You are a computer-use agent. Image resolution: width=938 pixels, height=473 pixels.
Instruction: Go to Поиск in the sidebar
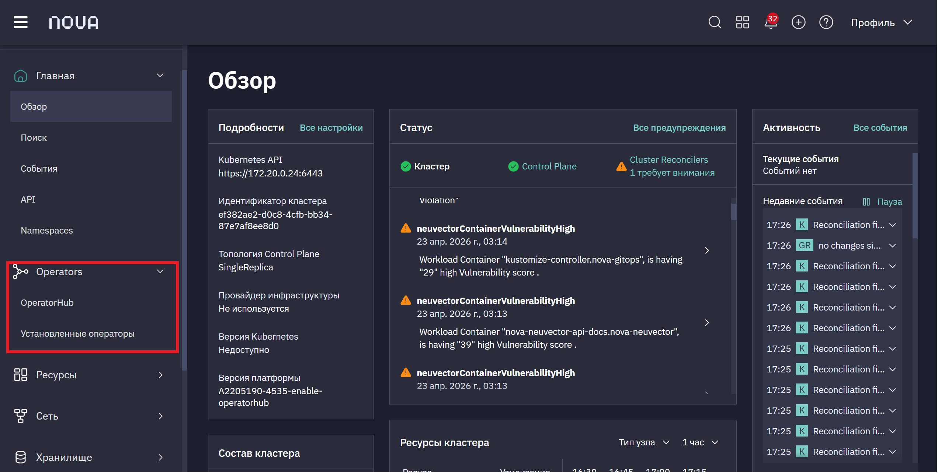(91, 138)
